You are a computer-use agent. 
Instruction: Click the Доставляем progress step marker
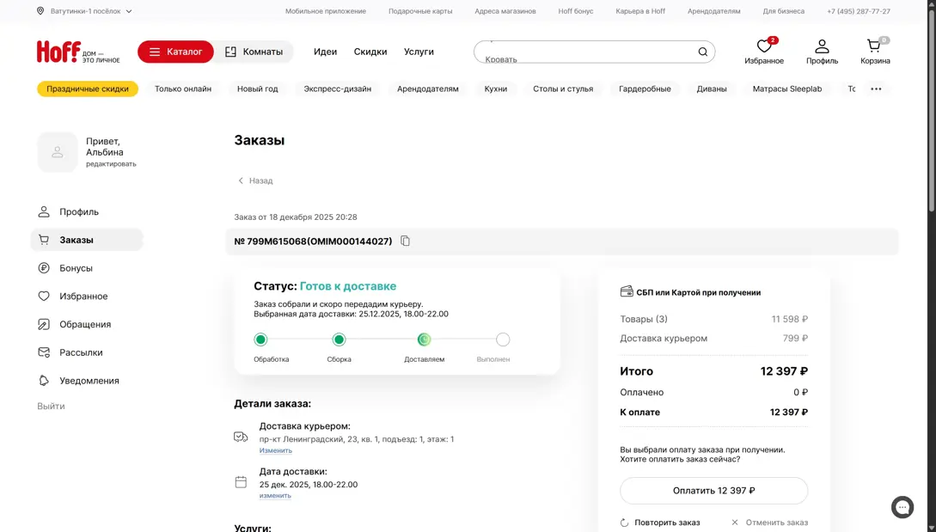pos(425,339)
